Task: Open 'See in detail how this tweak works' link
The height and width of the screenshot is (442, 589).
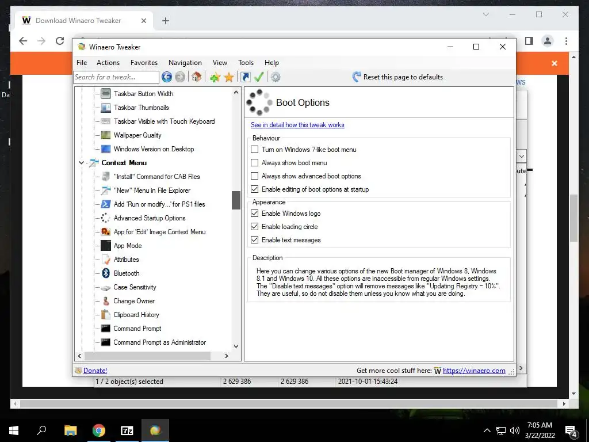Action: tap(297, 125)
